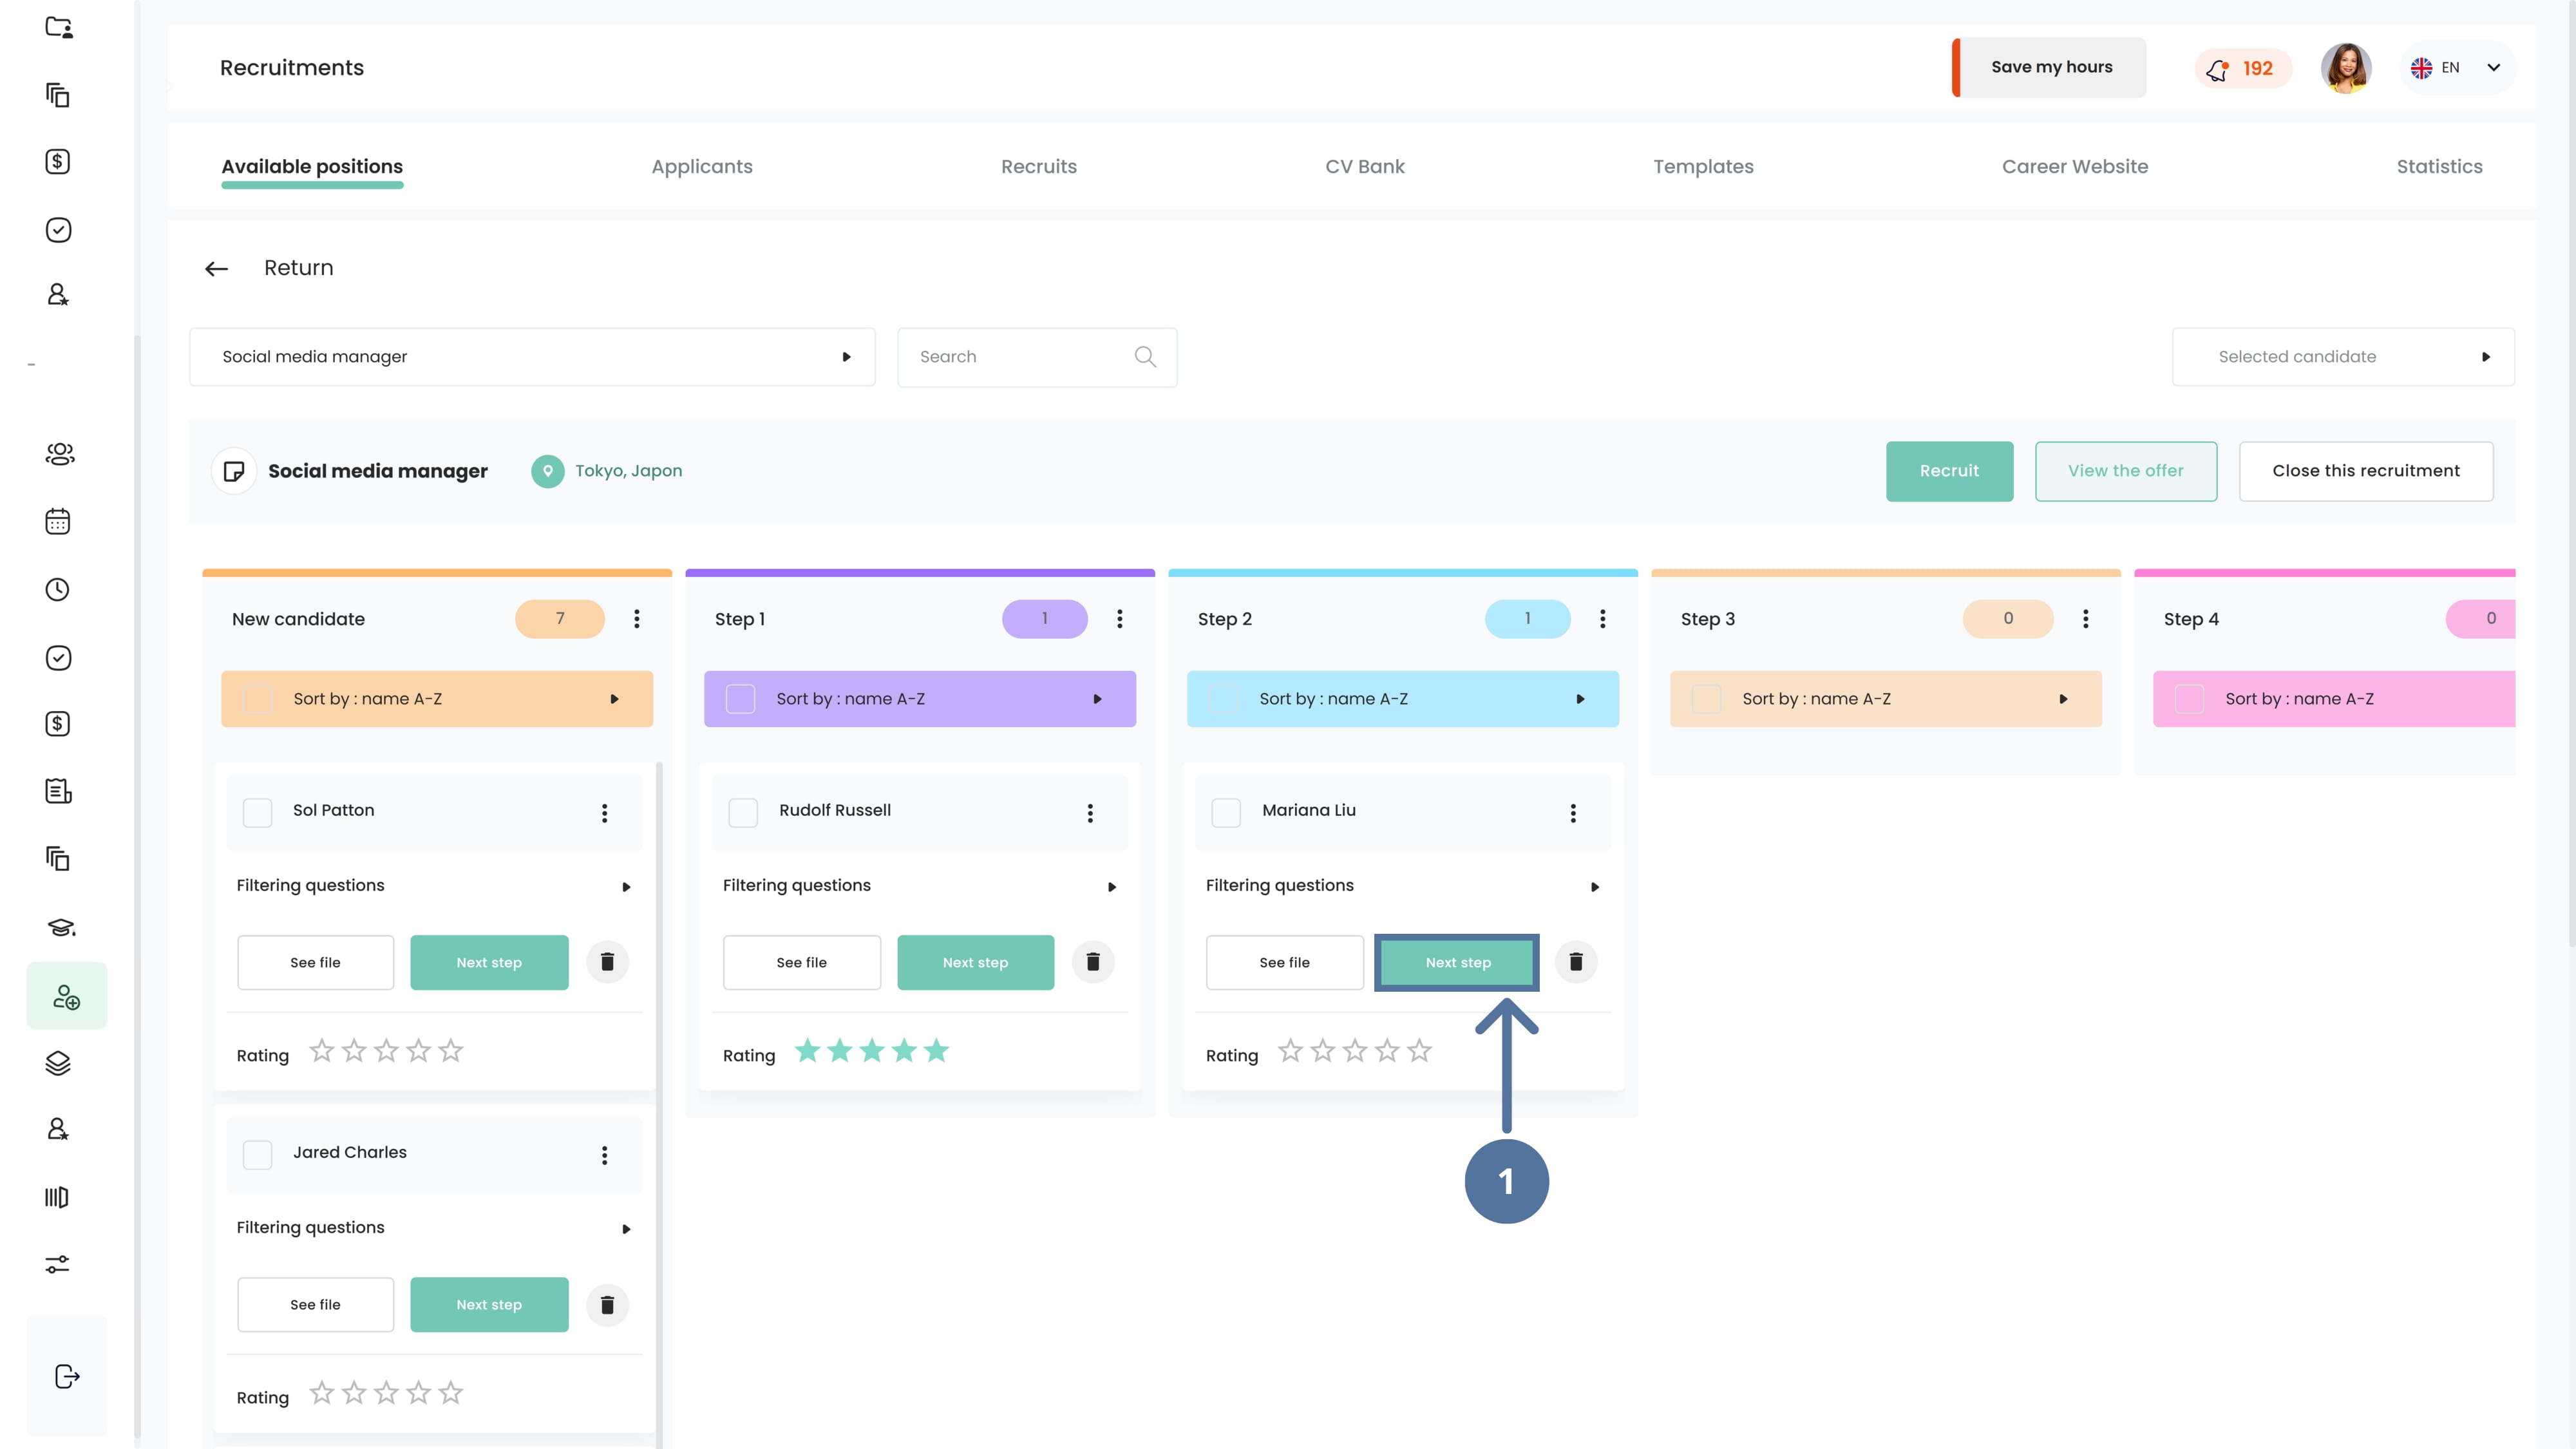
Task: Switch to the Statistics tab
Action: pyautogui.click(x=2439, y=167)
